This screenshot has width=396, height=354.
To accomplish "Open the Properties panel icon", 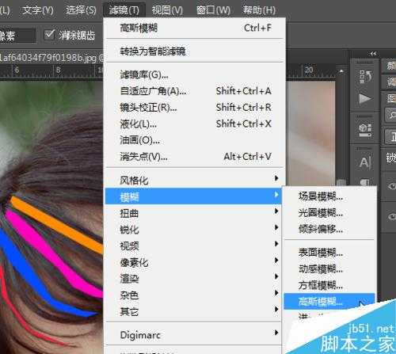I will point(365,130).
